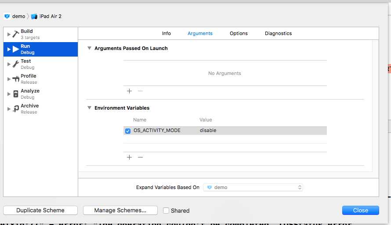391x225 pixels.
Task: Click the Profile instruments icon
Action: coord(15,79)
